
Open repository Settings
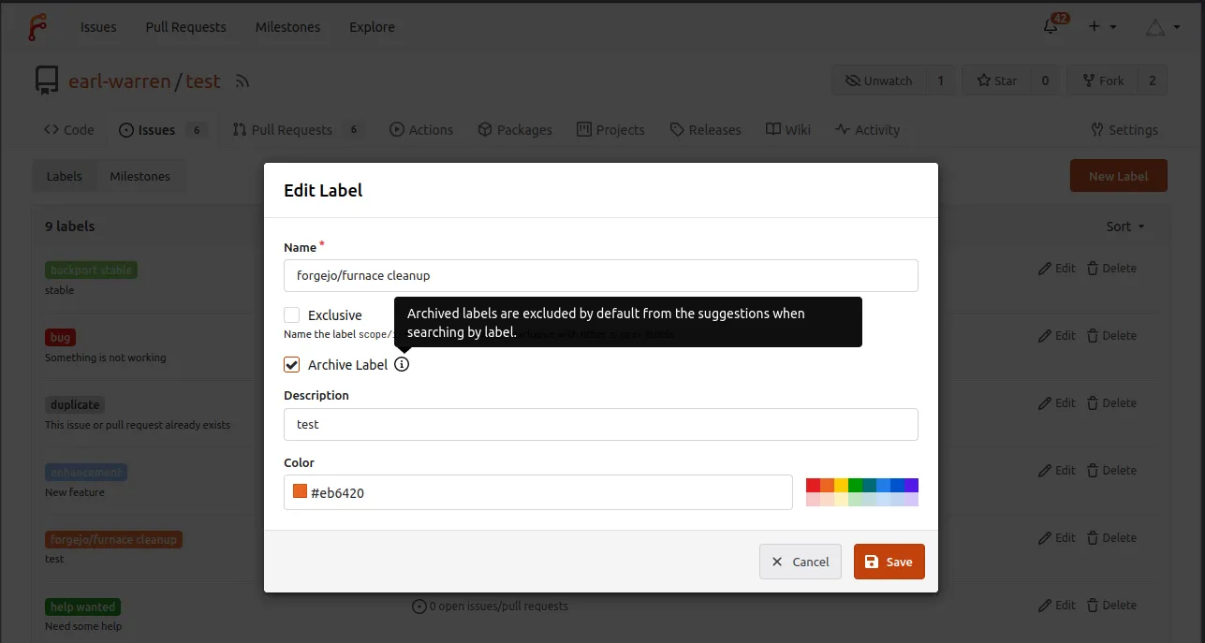1124,130
